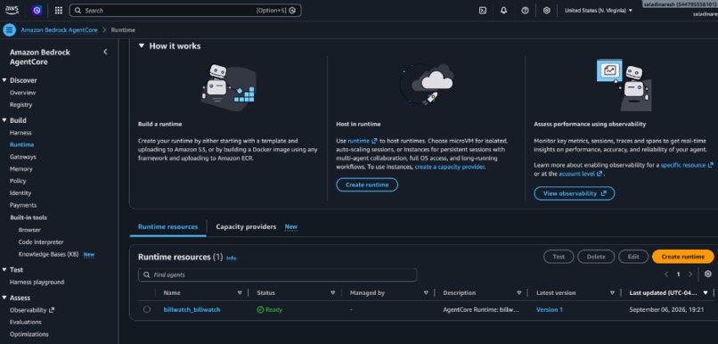Go to the previous page arrow
The width and height of the screenshot is (718, 344).
coord(666,274)
